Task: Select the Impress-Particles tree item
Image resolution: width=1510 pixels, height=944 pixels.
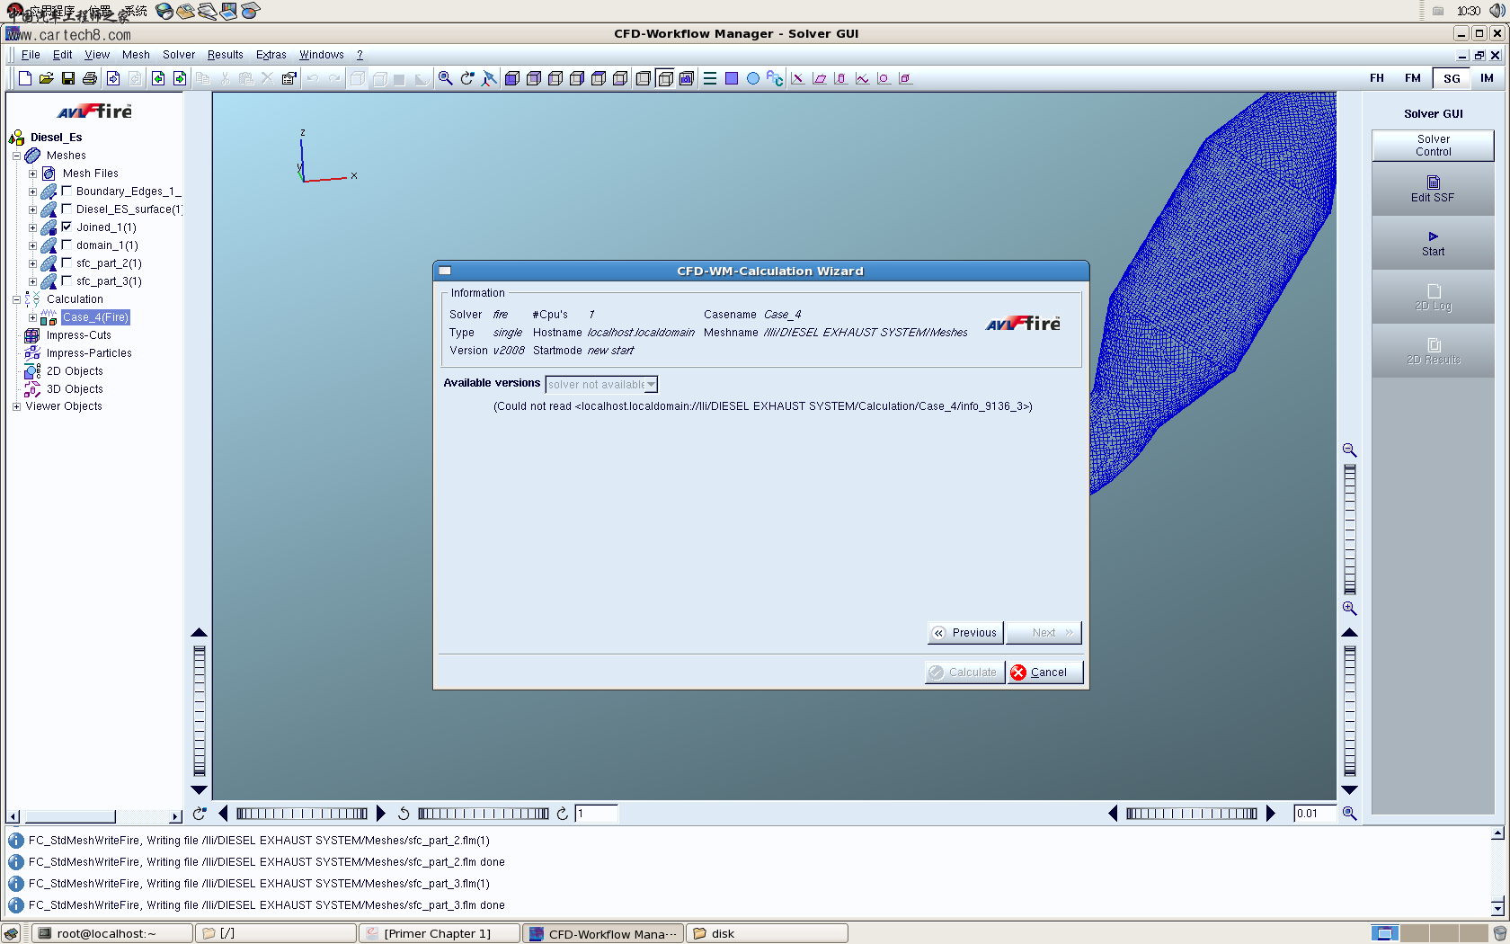Action: [x=89, y=353]
